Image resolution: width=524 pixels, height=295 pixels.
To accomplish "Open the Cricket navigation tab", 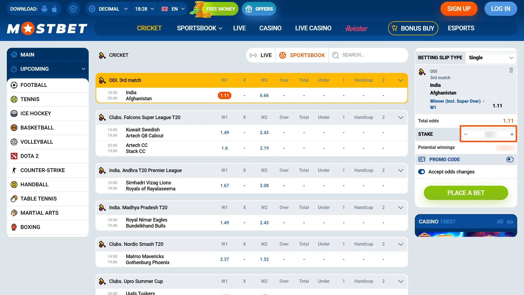I will point(149,28).
